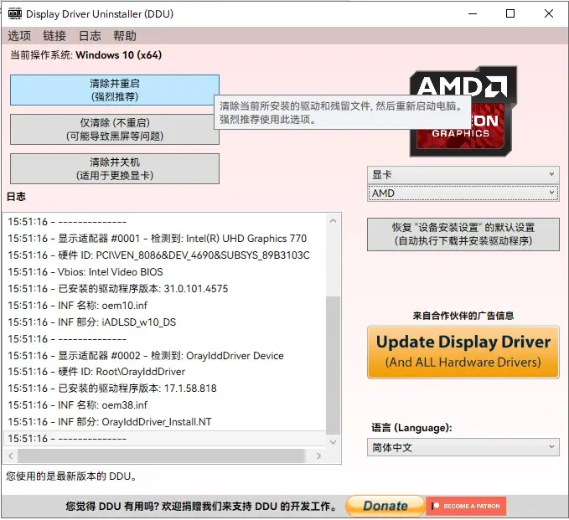The height and width of the screenshot is (520, 569).
Task: Click 仅清除 (不重启) button
Action: tap(115, 130)
